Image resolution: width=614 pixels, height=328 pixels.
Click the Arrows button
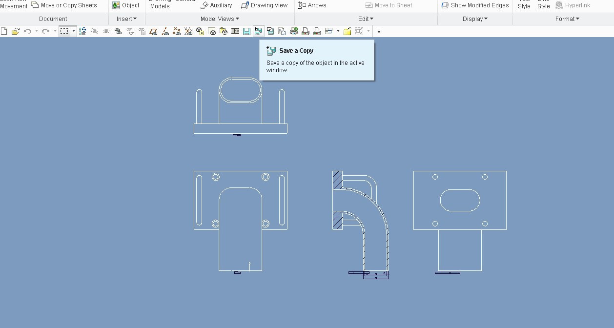[312, 5]
